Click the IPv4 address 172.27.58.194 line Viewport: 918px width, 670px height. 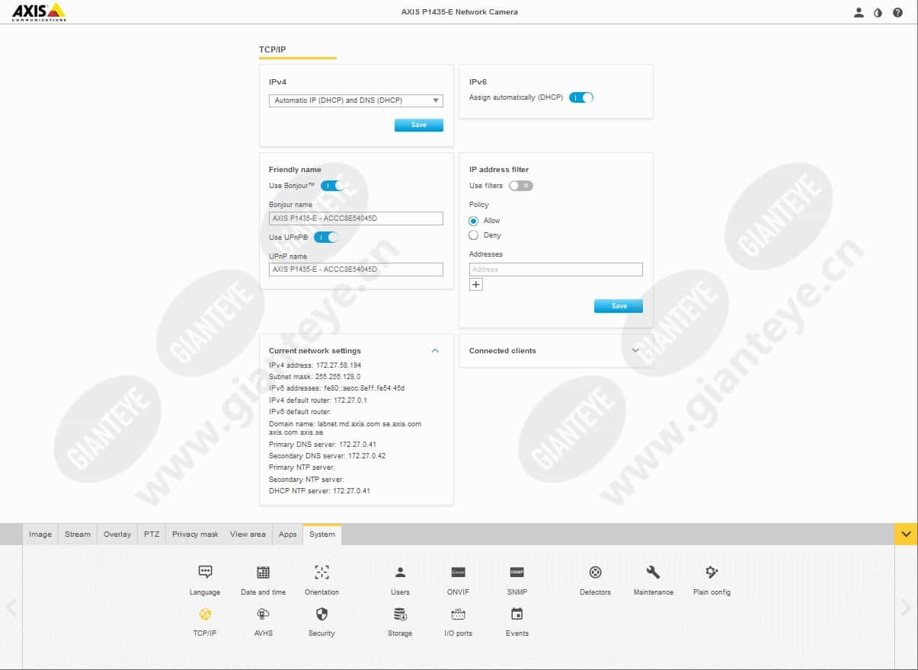tap(315, 365)
